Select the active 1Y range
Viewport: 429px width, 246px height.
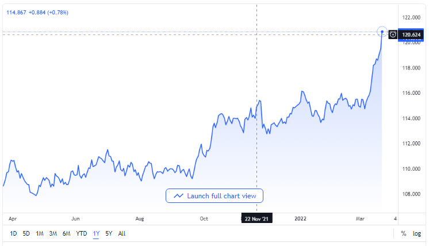96,234
